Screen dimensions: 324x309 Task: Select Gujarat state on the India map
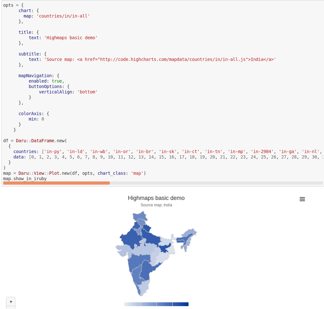[123, 250]
